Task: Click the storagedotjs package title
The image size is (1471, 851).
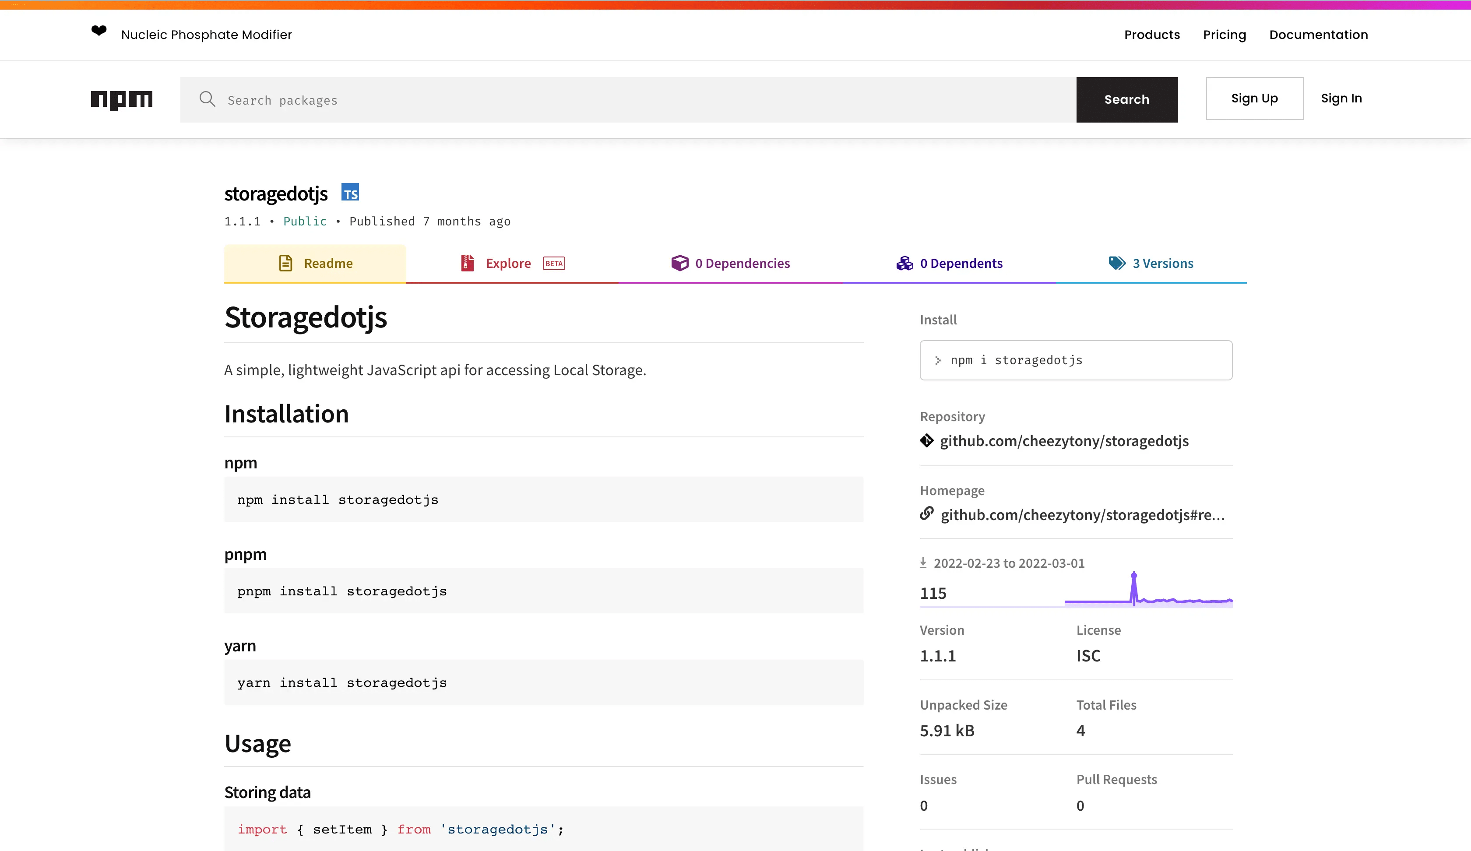Action: [x=276, y=194]
